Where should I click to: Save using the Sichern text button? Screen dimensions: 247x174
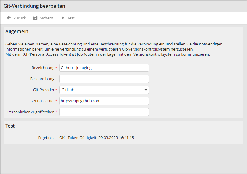click(46, 18)
